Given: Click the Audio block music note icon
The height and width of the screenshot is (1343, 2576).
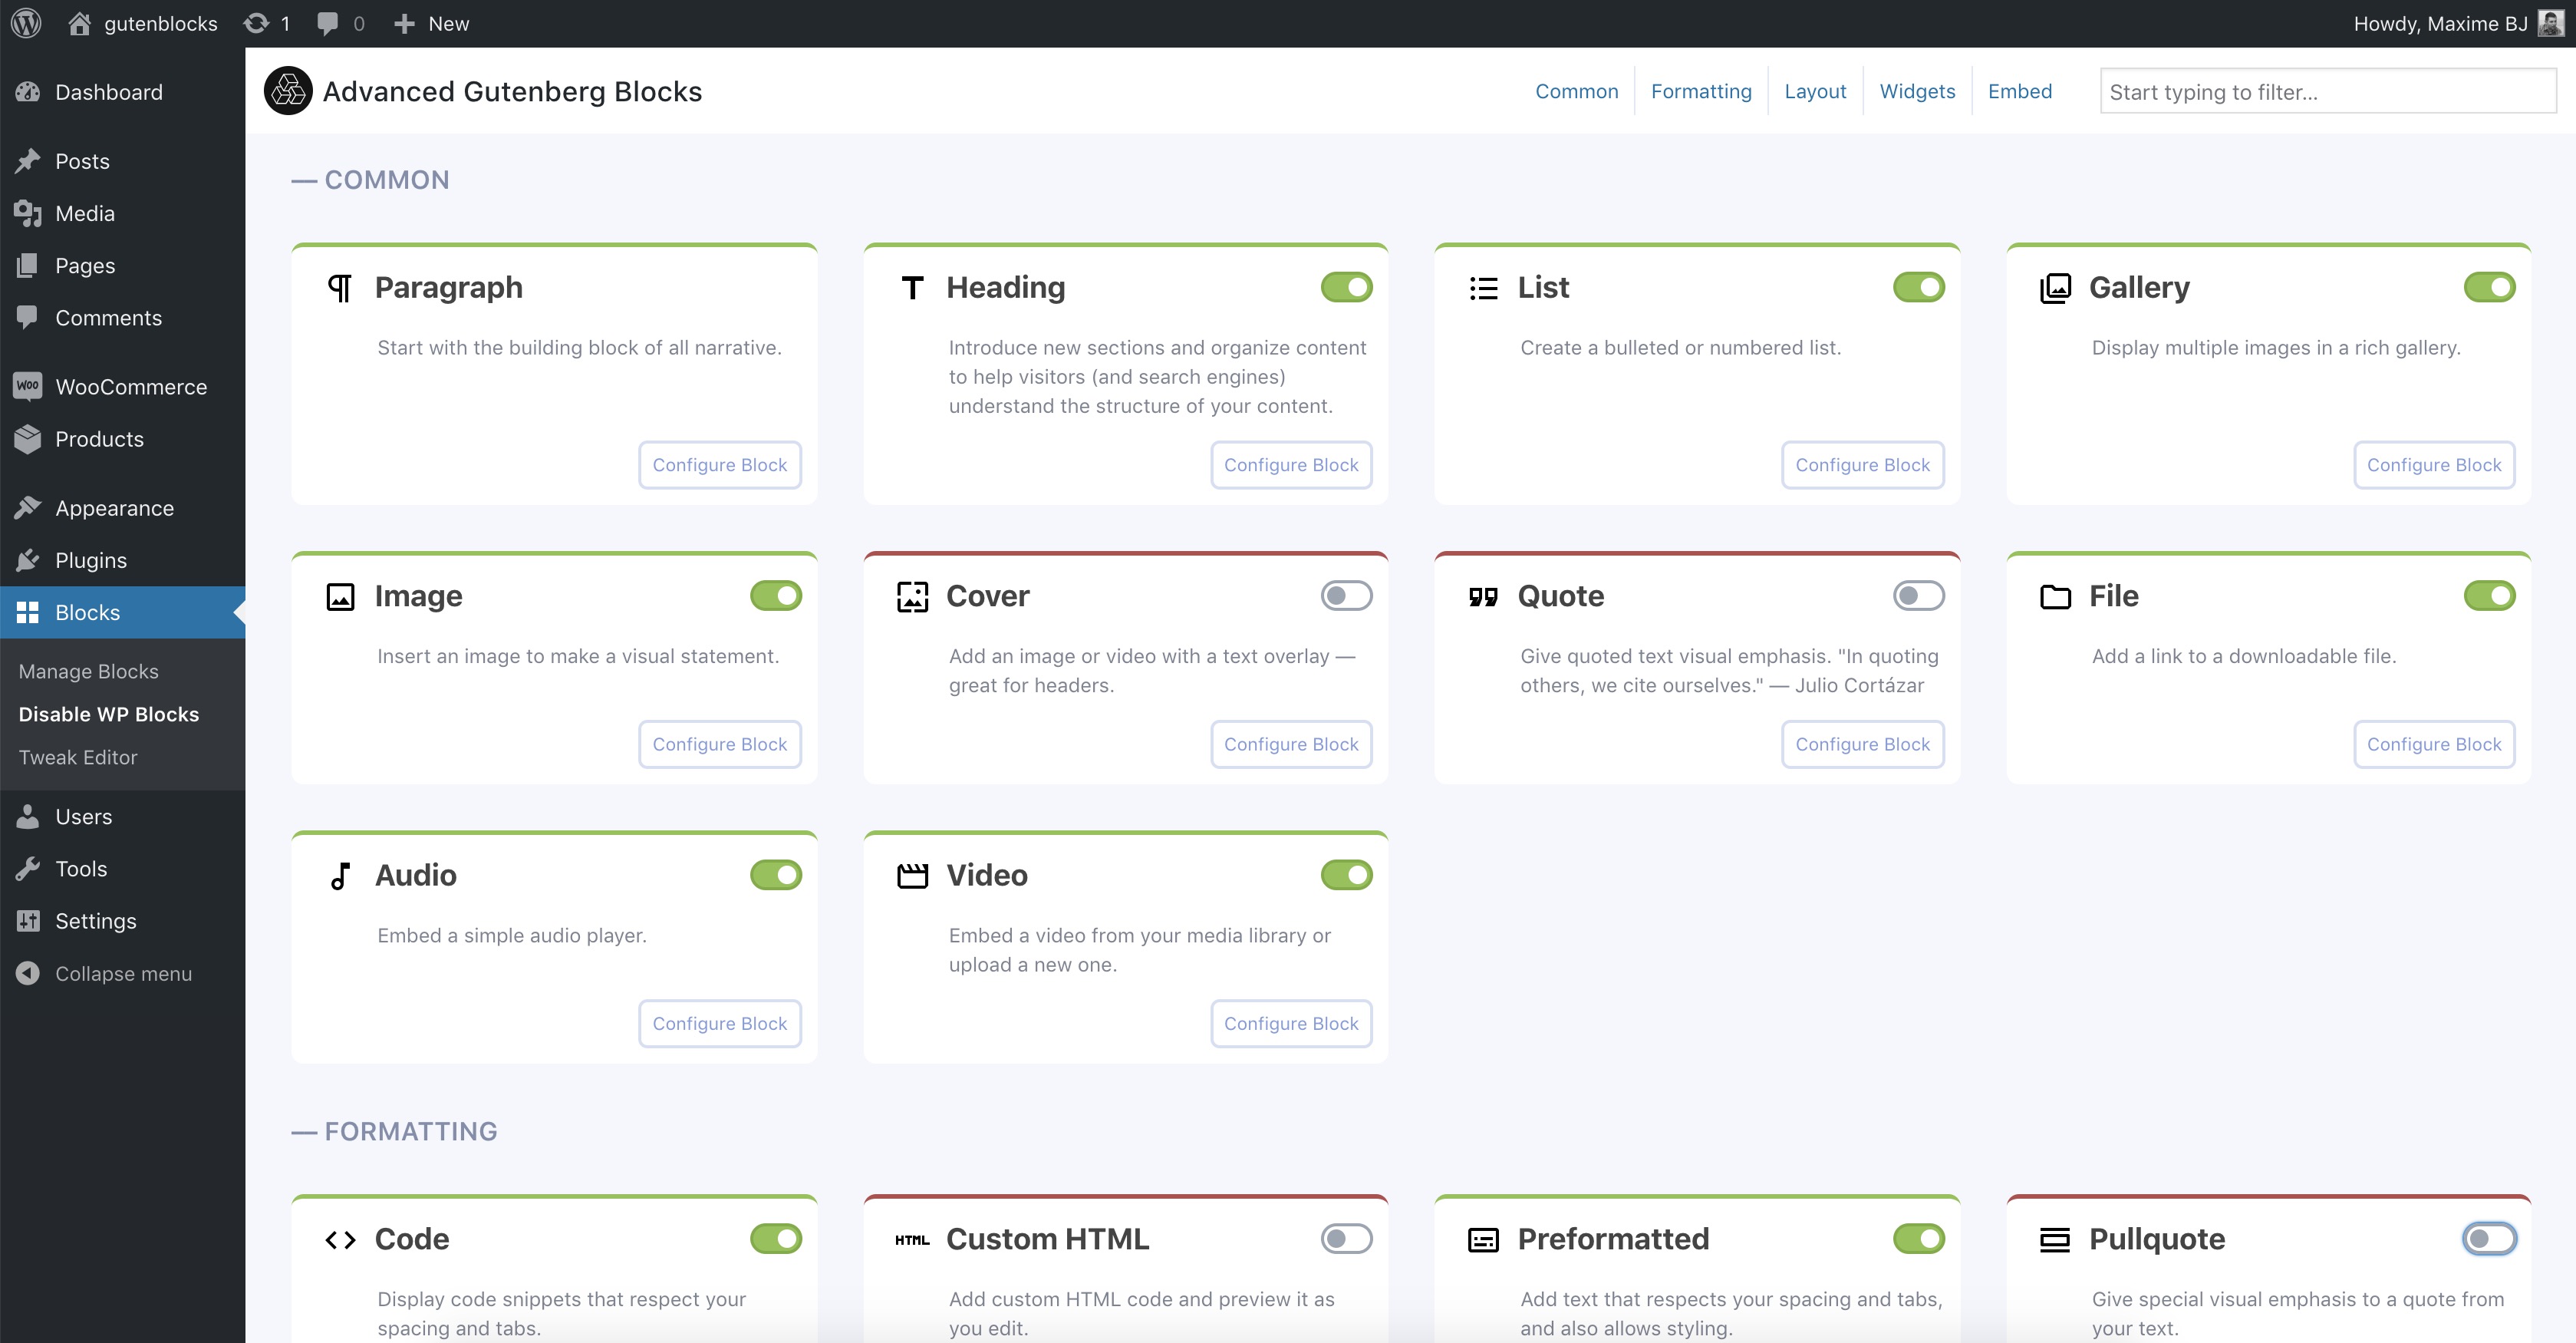Looking at the screenshot, I should [340, 876].
